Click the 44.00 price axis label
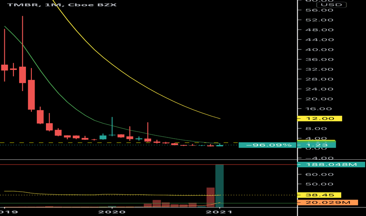 [319, 39]
